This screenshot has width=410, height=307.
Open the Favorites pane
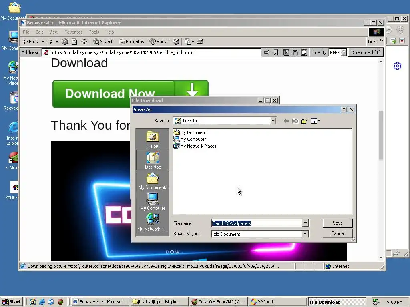pos(131,42)
